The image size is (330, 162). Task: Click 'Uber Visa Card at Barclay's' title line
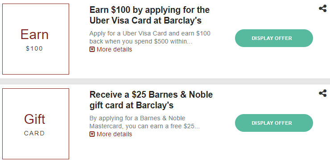[x=146, y=20]
